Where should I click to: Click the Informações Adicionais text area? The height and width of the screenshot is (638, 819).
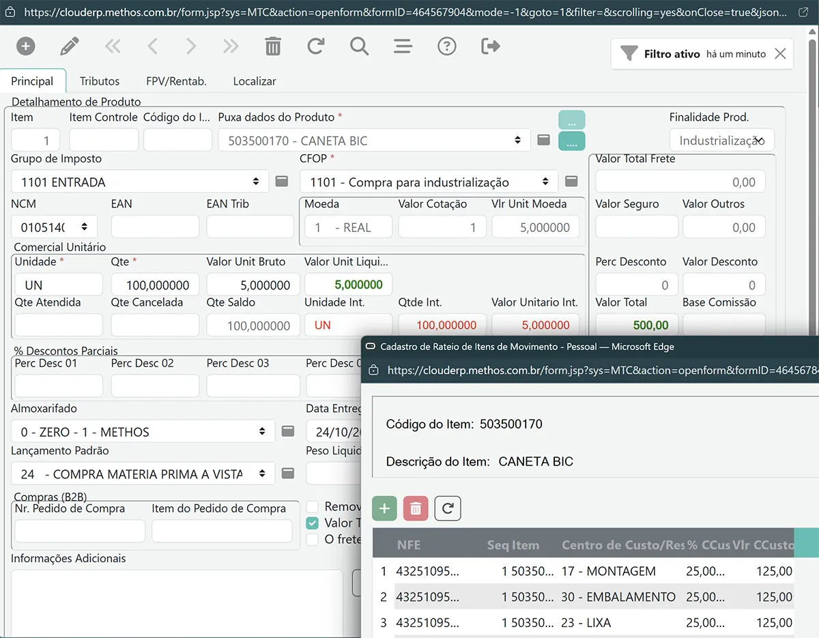pyautogui.click(x=177, y=604)
